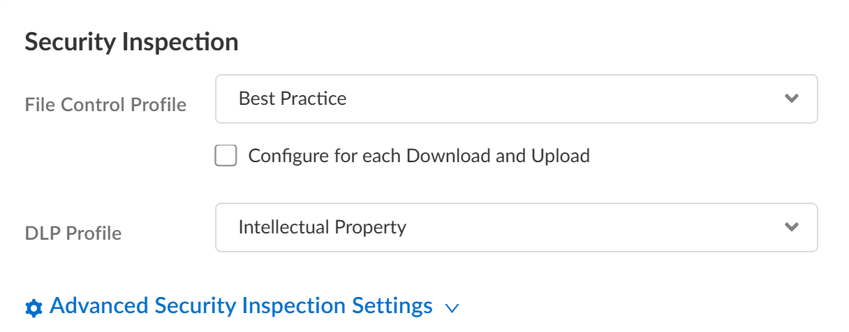Open the DLP Profile dropdown

516,227
